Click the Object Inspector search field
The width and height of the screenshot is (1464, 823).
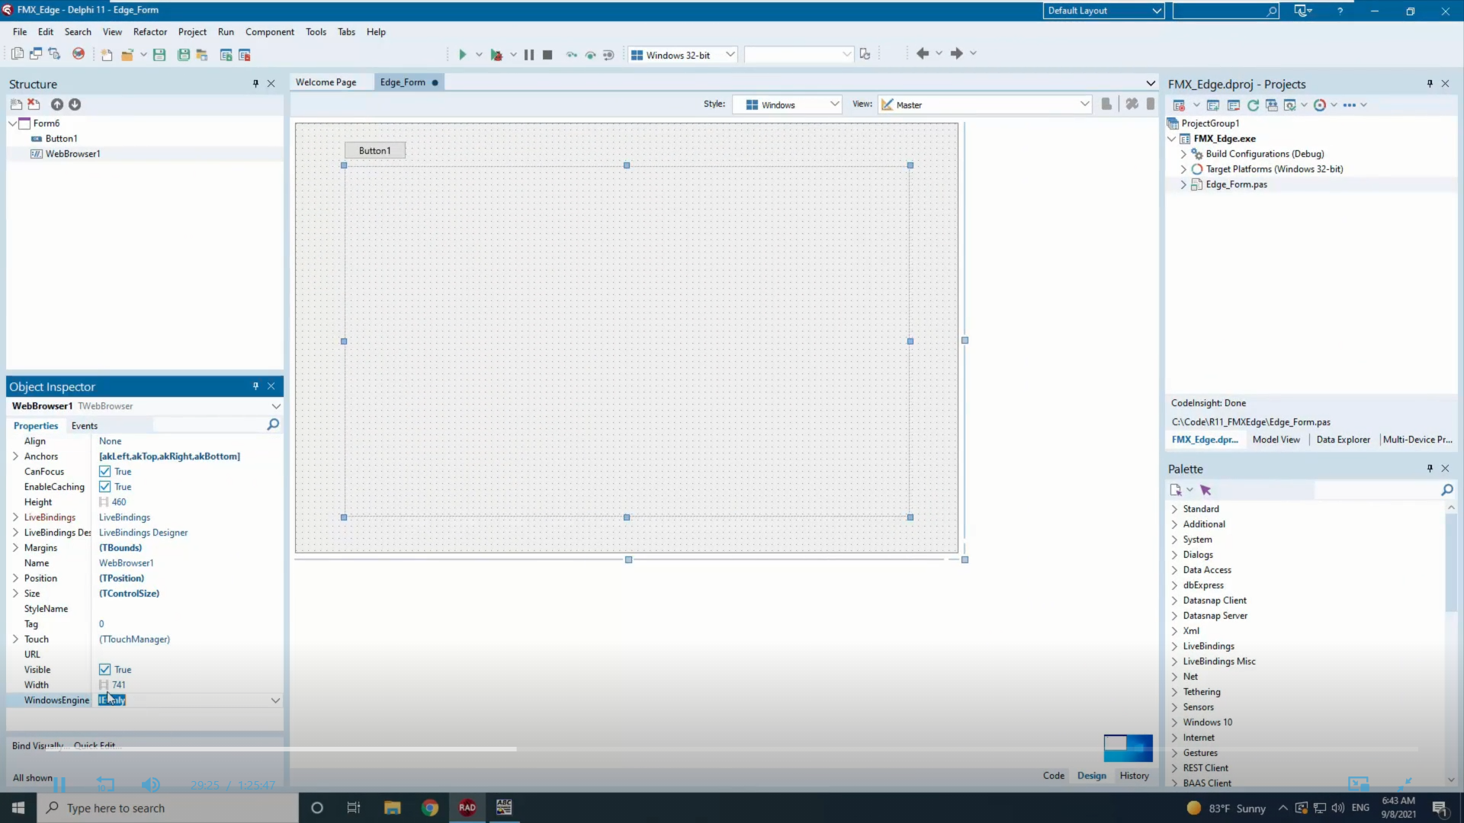tap(208, 425)
